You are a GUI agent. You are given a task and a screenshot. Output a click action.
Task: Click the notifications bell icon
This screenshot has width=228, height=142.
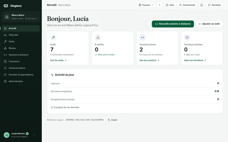201,5
